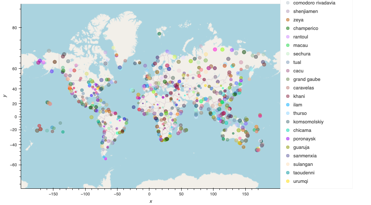Select taoudenni in the legend

tap(300, 173)
